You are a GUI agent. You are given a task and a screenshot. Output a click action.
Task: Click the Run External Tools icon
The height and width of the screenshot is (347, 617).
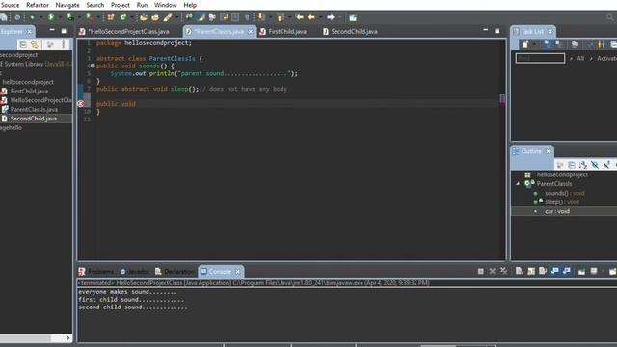point(89,17)
